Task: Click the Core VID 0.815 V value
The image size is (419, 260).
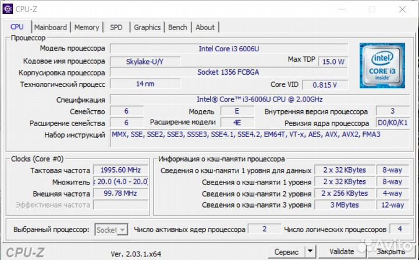Action: tap(325, 85)
